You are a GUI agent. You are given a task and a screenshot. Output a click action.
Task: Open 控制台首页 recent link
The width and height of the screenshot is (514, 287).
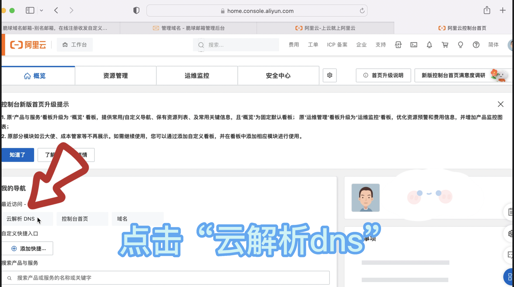tap(82, 219)
